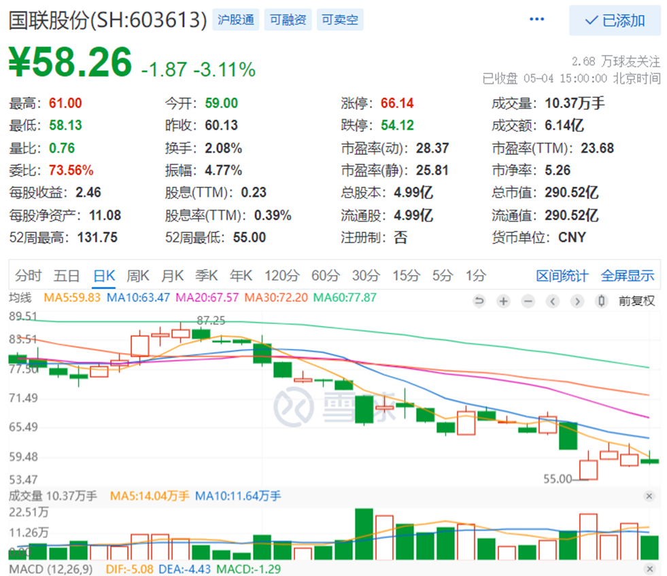Click the 可融资 tag

[x=288, y=20]
